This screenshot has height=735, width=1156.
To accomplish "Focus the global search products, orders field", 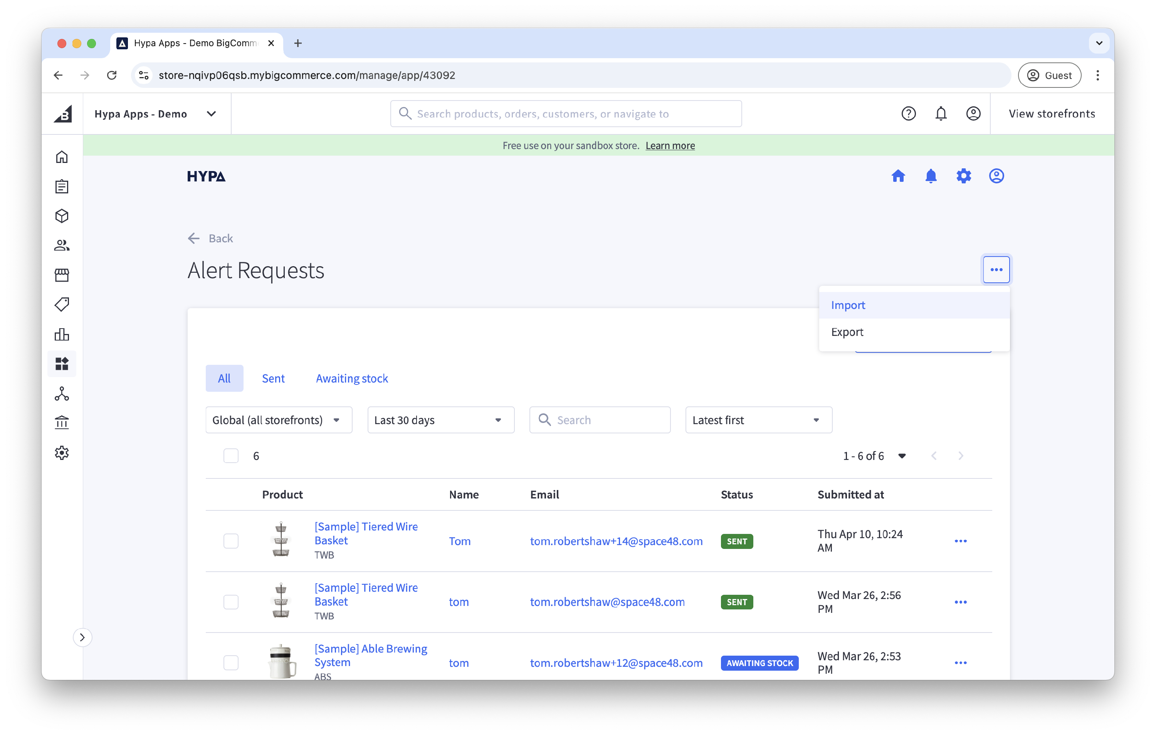I will point(566,114).
